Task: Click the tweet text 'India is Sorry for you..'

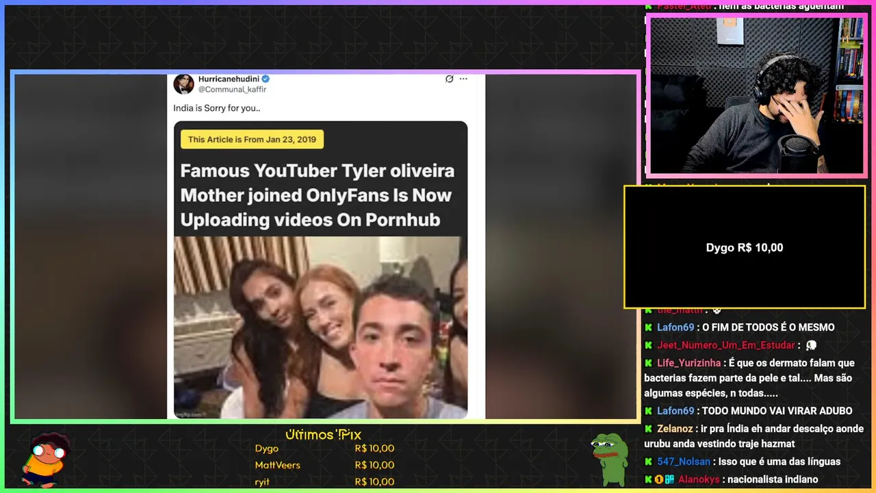Action: 216,108
